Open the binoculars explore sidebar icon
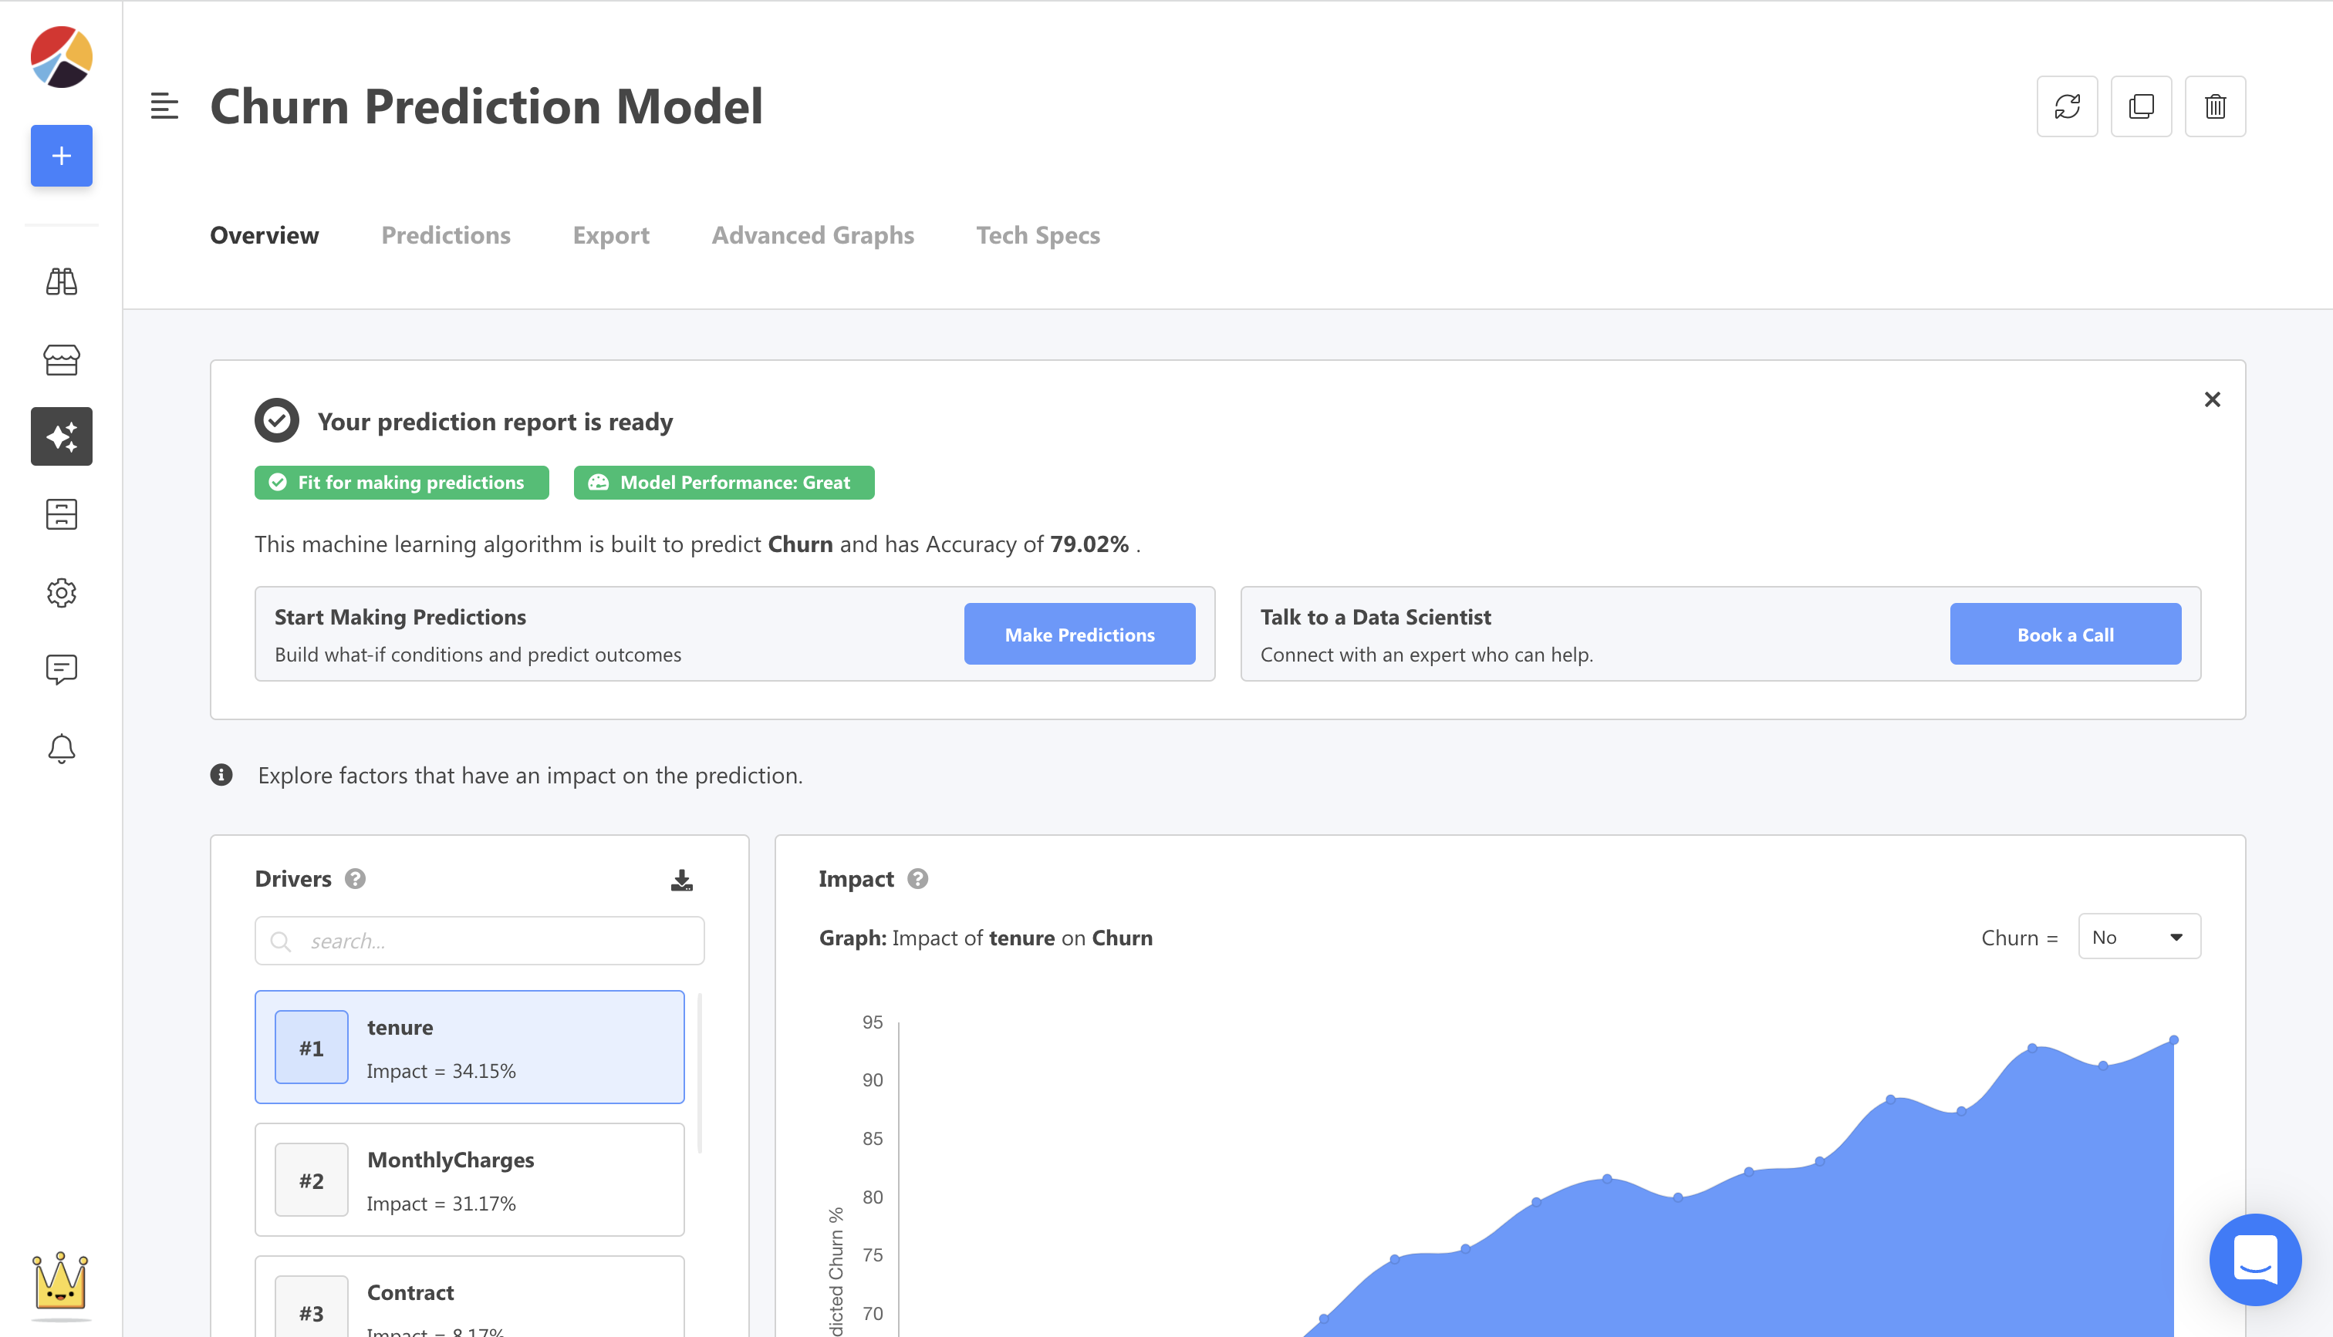The width and height of the screenshot is (2333, 1337). pyautogui.click(x=62, y=281)
